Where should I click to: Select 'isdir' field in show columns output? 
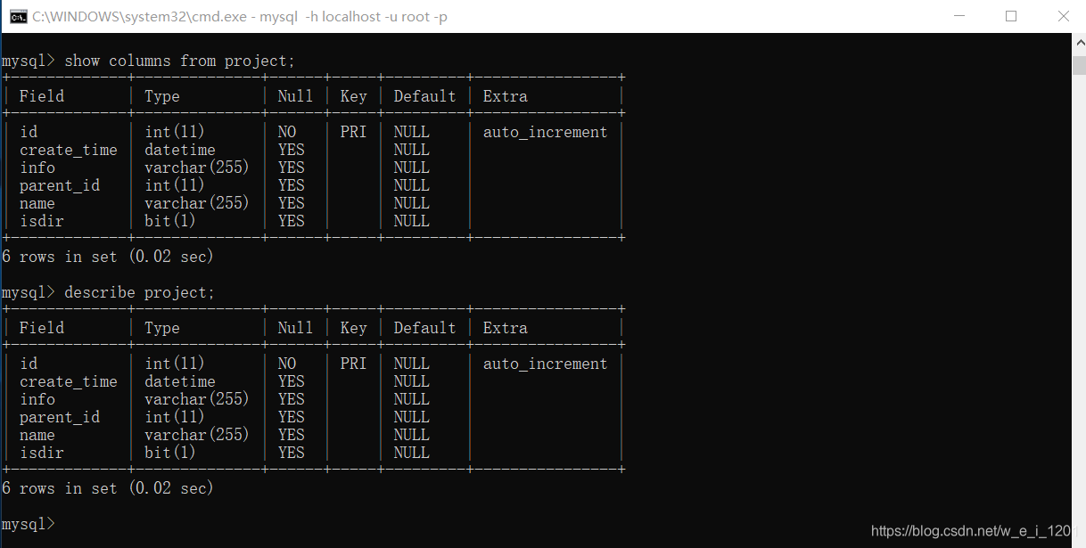point(42,221)
